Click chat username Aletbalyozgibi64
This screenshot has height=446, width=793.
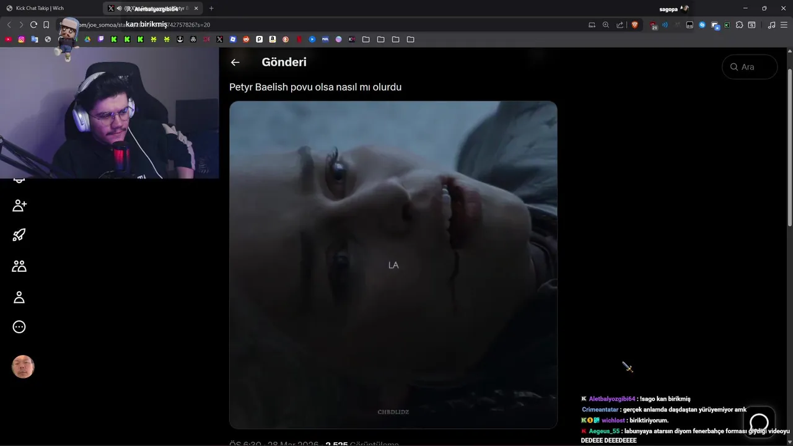[x=612, y=399]
